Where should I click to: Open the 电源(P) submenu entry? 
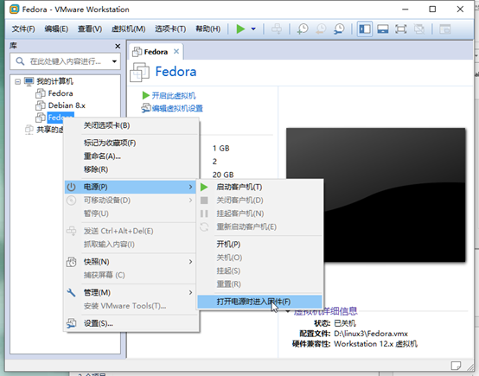(131, 187)
